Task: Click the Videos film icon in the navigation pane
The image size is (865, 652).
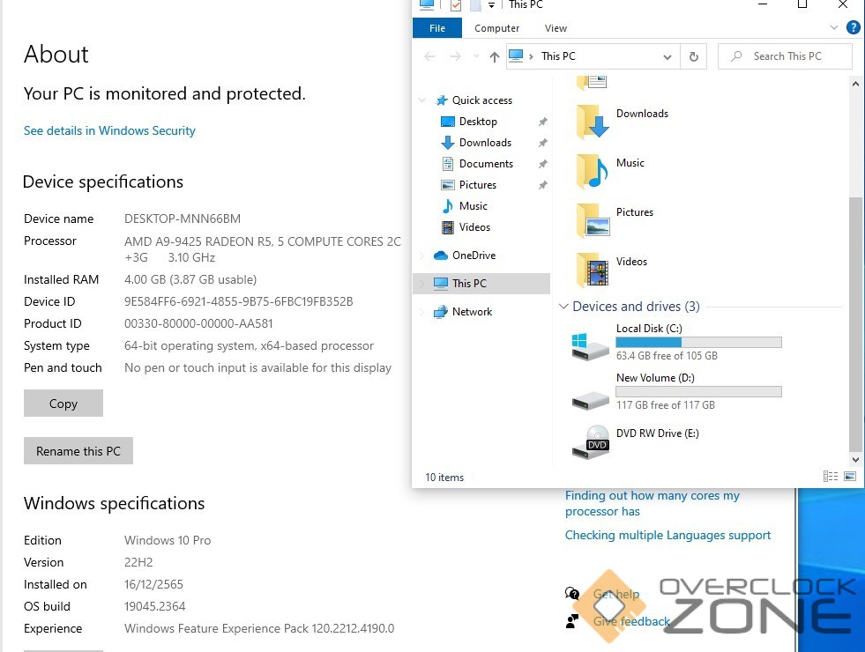Action: (447, 227)
